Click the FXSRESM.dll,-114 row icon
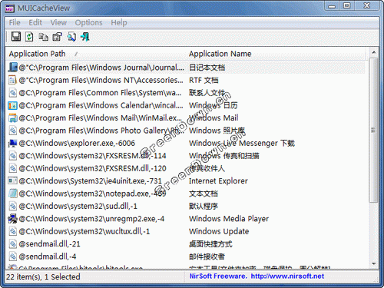The width and height of the screenshot is (384, 288). click(x=12, y=156)
